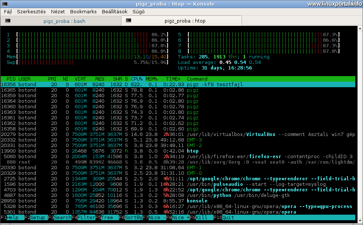Viewport: 363px width, 225px height.
Task: Click F9 Kill in the htop footer
Action: 201,218
